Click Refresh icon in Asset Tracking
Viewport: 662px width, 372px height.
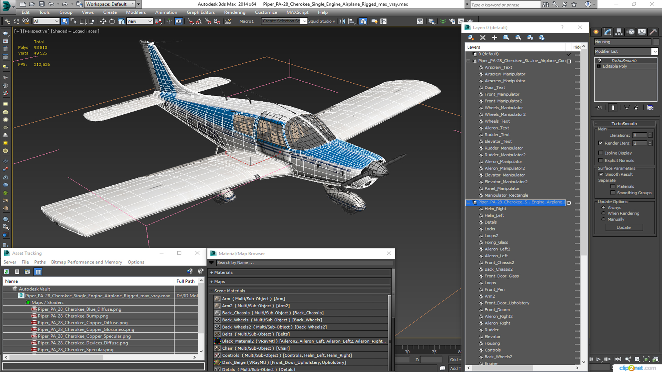(x=6, y=272)
